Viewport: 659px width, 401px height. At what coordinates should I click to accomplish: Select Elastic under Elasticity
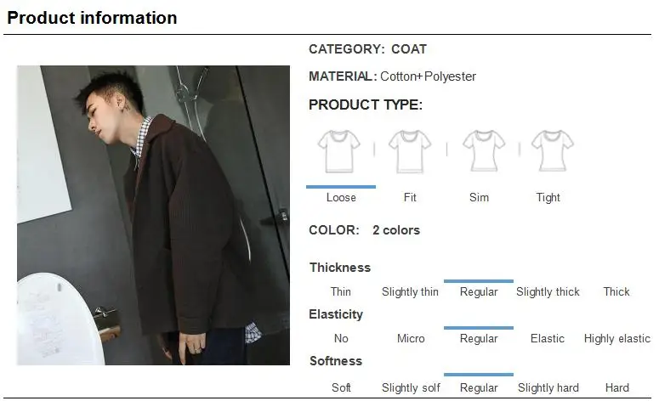548,338
